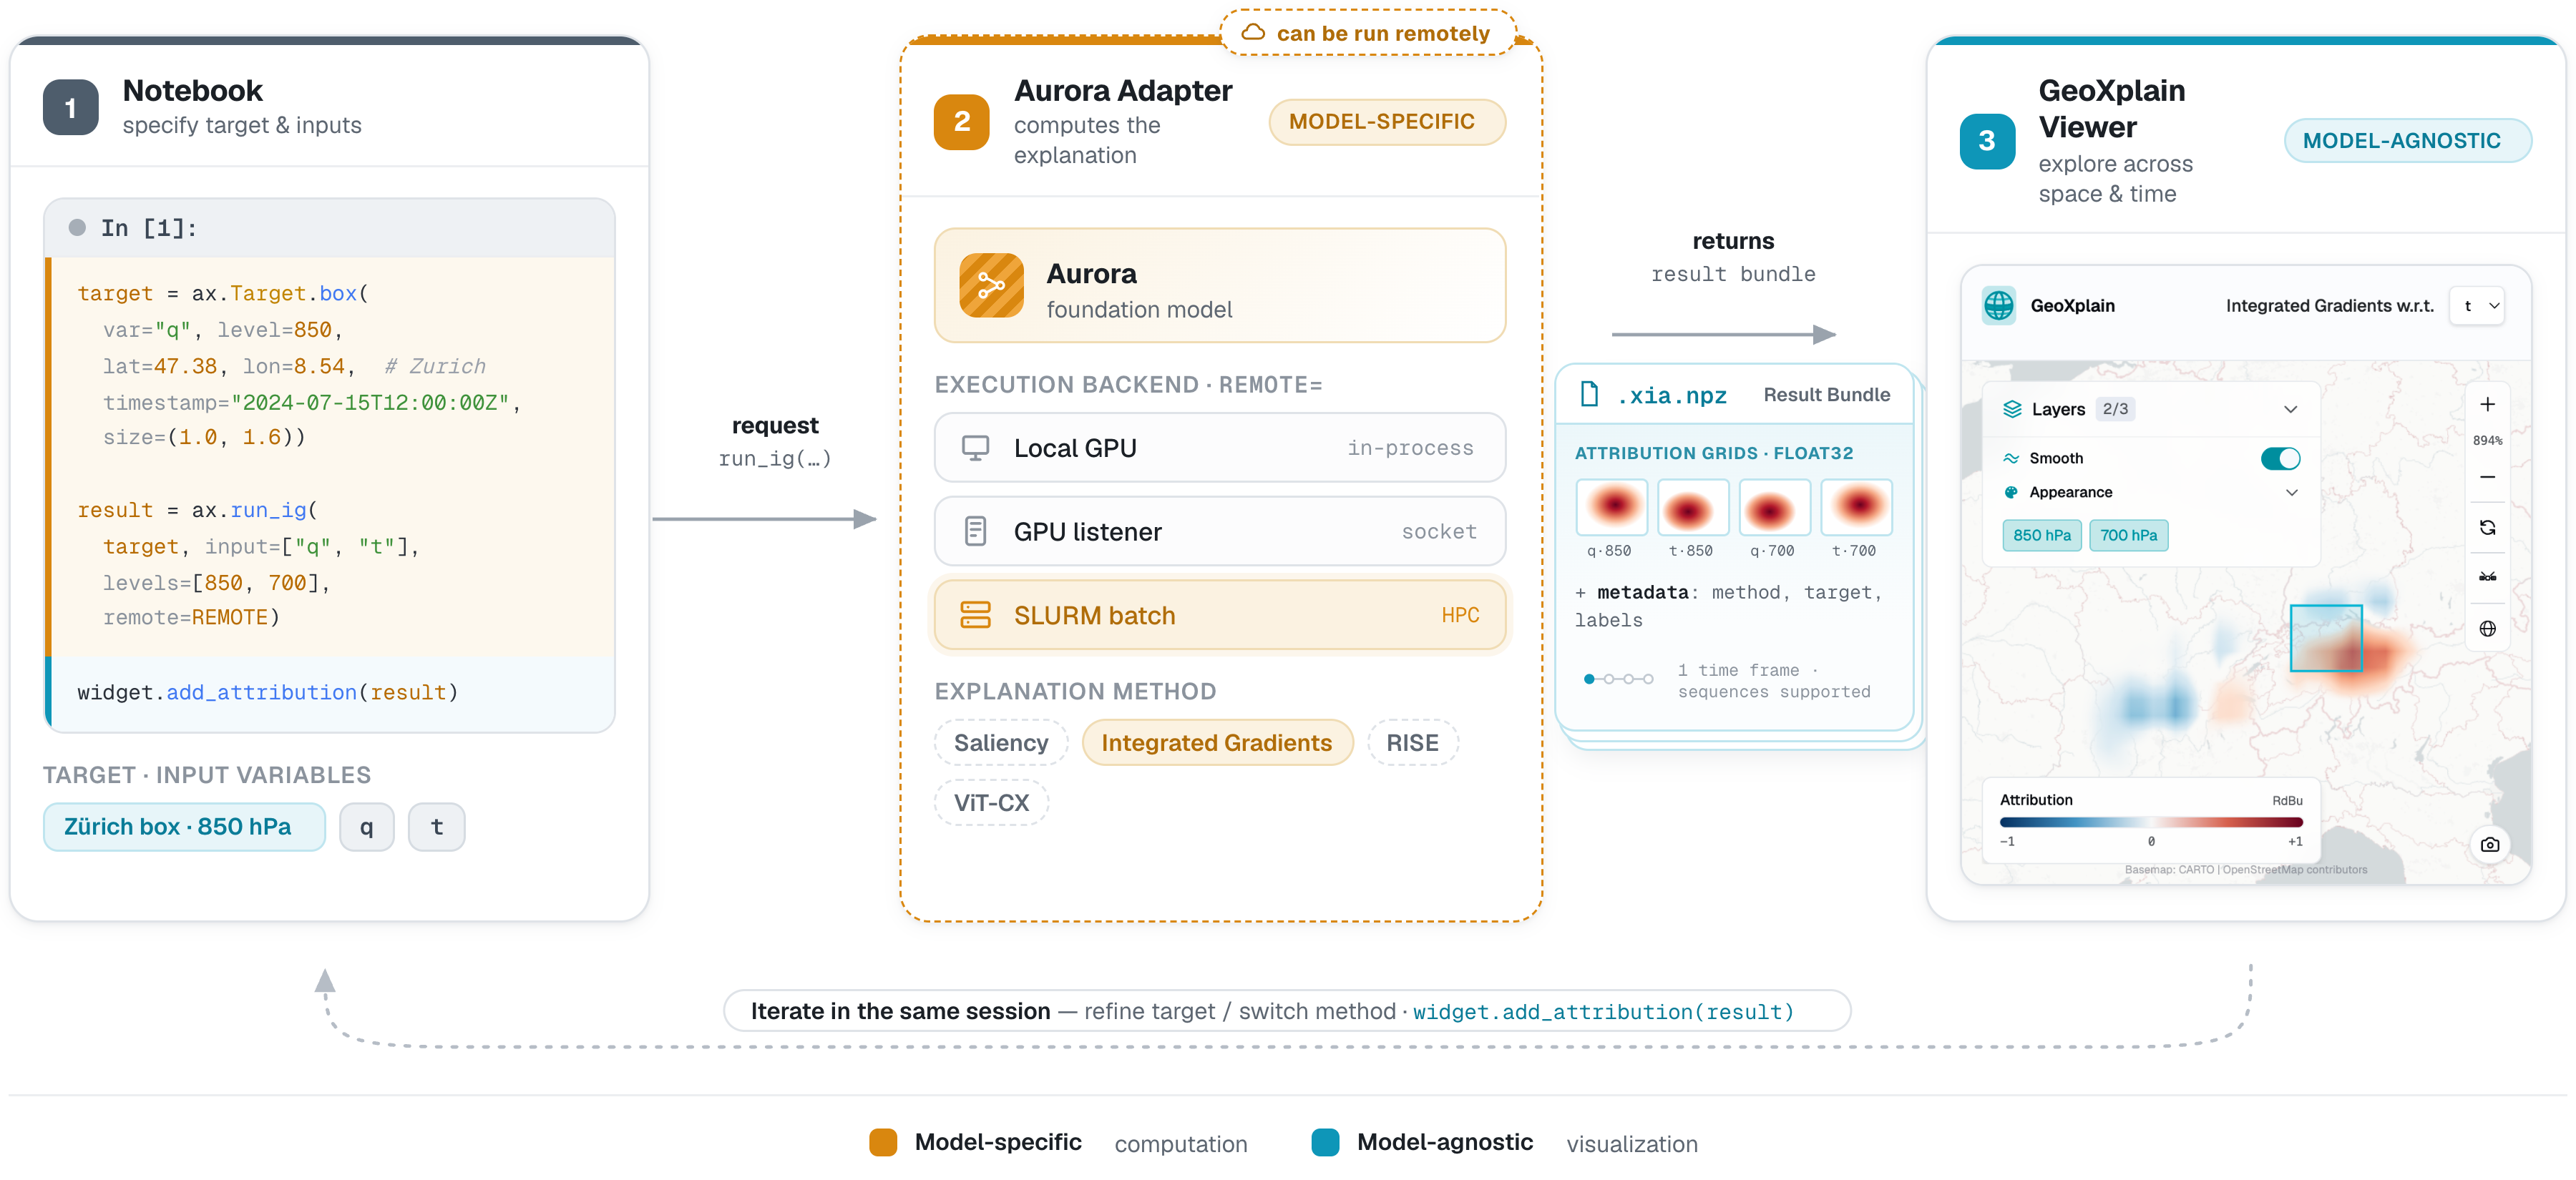Click the q input variable chip

coord(366,826)
